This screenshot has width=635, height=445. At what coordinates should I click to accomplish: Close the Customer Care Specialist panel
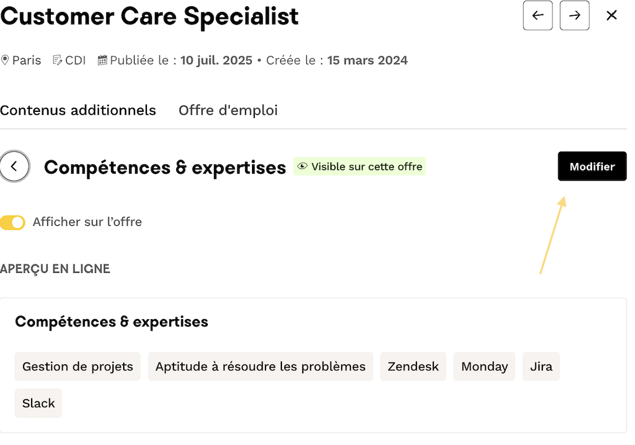(x=611, y=15)
